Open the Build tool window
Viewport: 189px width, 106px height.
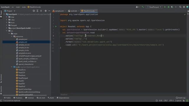[51, 98]
